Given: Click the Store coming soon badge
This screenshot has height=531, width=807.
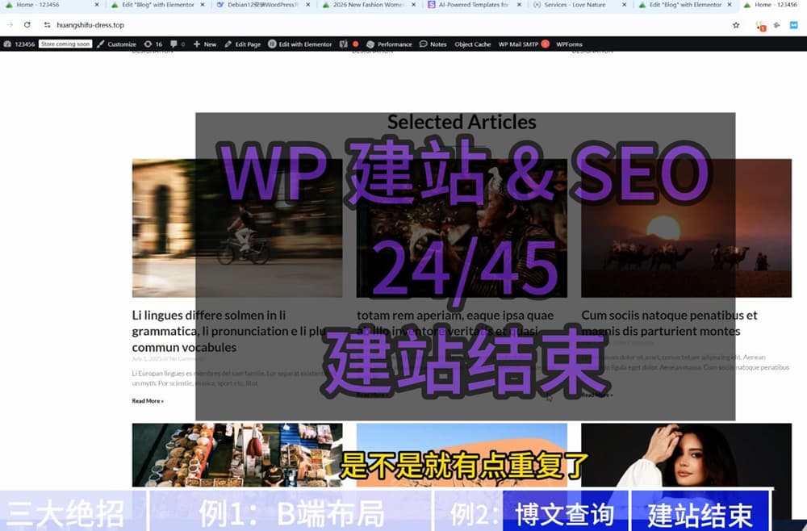Looking at the screenshot, I should click(65, 44).
